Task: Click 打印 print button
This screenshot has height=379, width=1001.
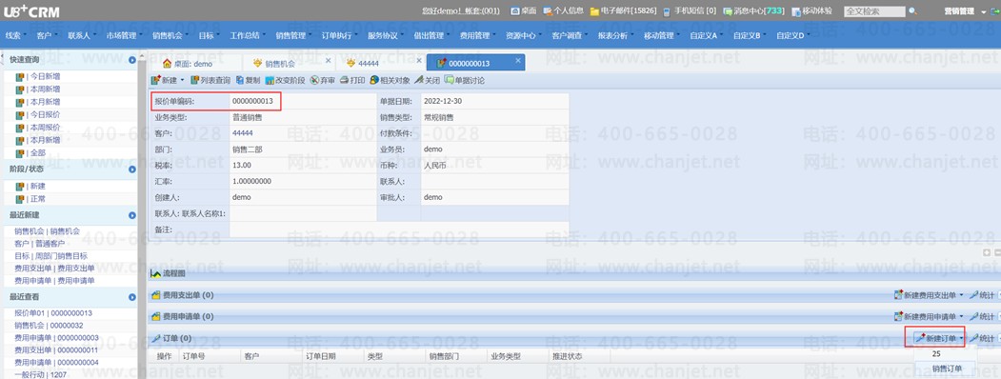Action: point(352,80)
